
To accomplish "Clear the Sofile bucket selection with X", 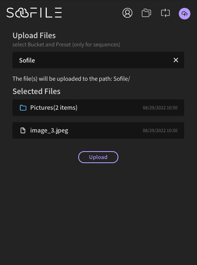I will 176,60.
